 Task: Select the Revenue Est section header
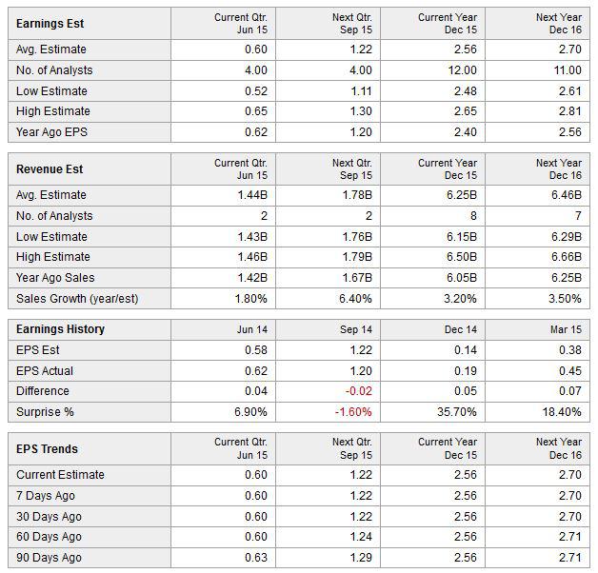click(x=50, y=169)
